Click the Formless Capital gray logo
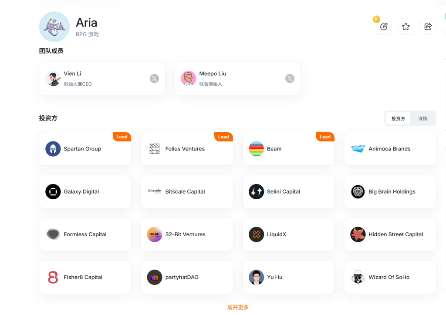Viewport: 446px width, 315px height. coord(53,235)
